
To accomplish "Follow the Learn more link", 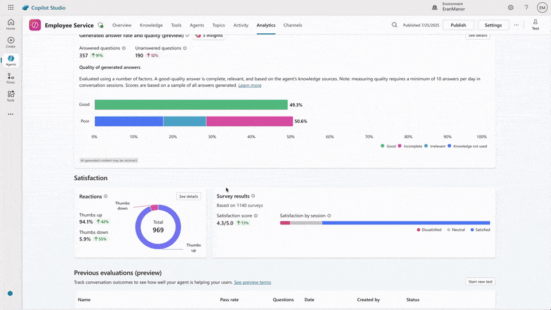I will tap(250, 86).
